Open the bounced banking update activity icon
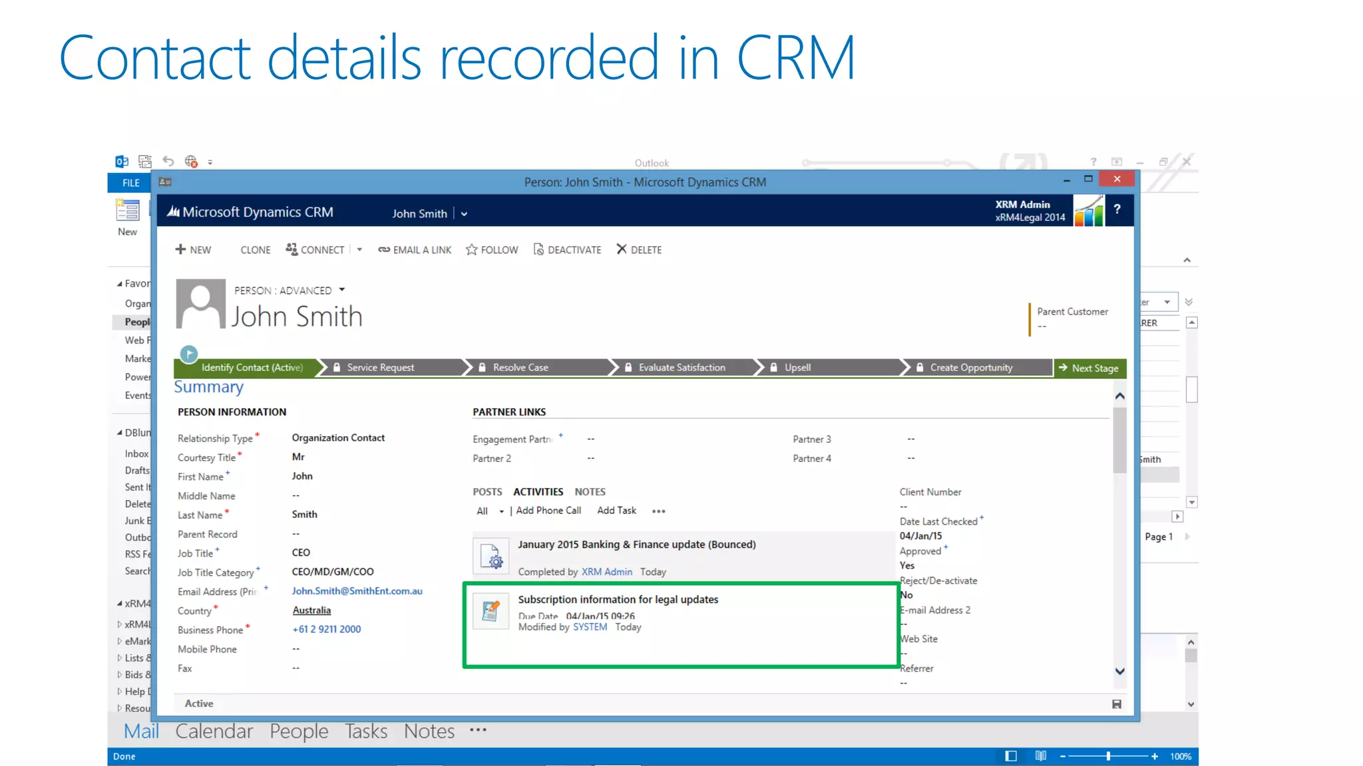Image resolution: width=1363 pixels, height=766 pixels. [491, 556]
